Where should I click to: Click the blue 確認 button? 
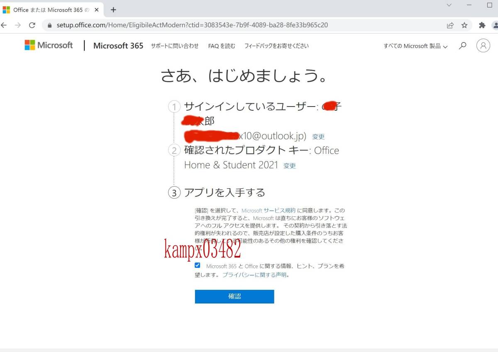point(234,296)
